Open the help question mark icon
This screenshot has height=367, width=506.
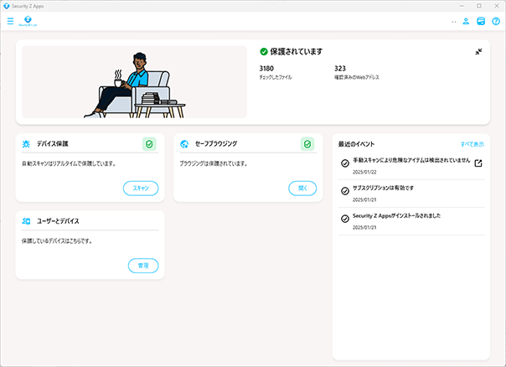(x=496, y=21)
